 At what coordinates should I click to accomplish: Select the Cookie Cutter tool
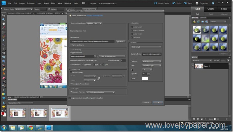point(4,57)
